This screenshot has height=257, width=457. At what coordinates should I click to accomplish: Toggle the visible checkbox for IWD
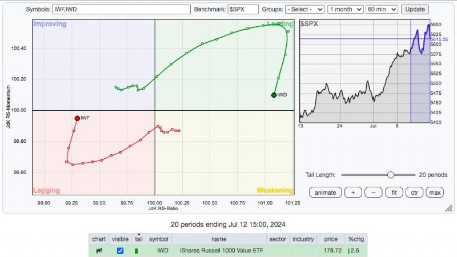tap(120, 251)
